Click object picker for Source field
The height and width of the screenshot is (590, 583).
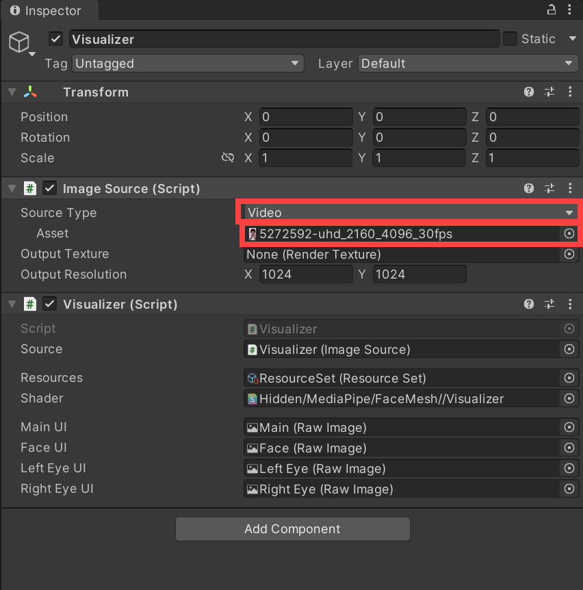569,350
